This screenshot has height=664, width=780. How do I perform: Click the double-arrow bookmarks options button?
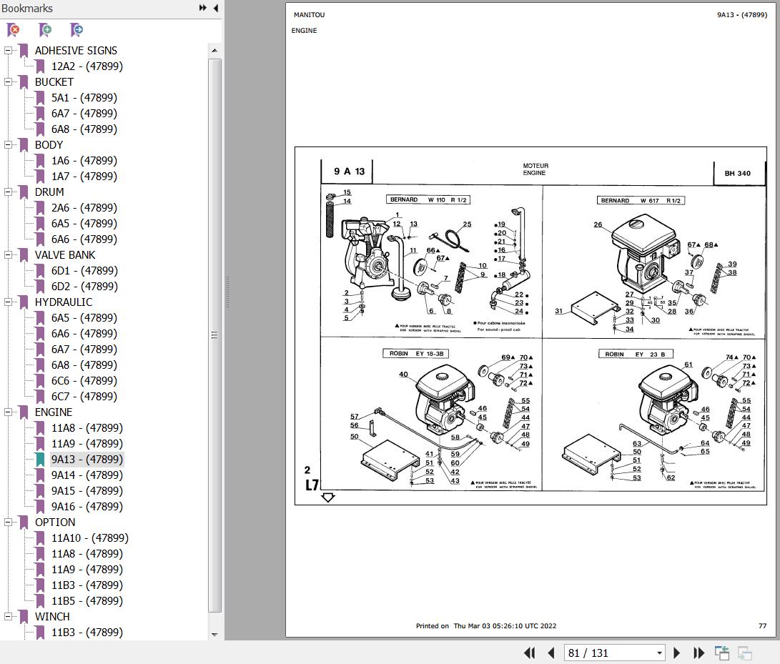202,8
